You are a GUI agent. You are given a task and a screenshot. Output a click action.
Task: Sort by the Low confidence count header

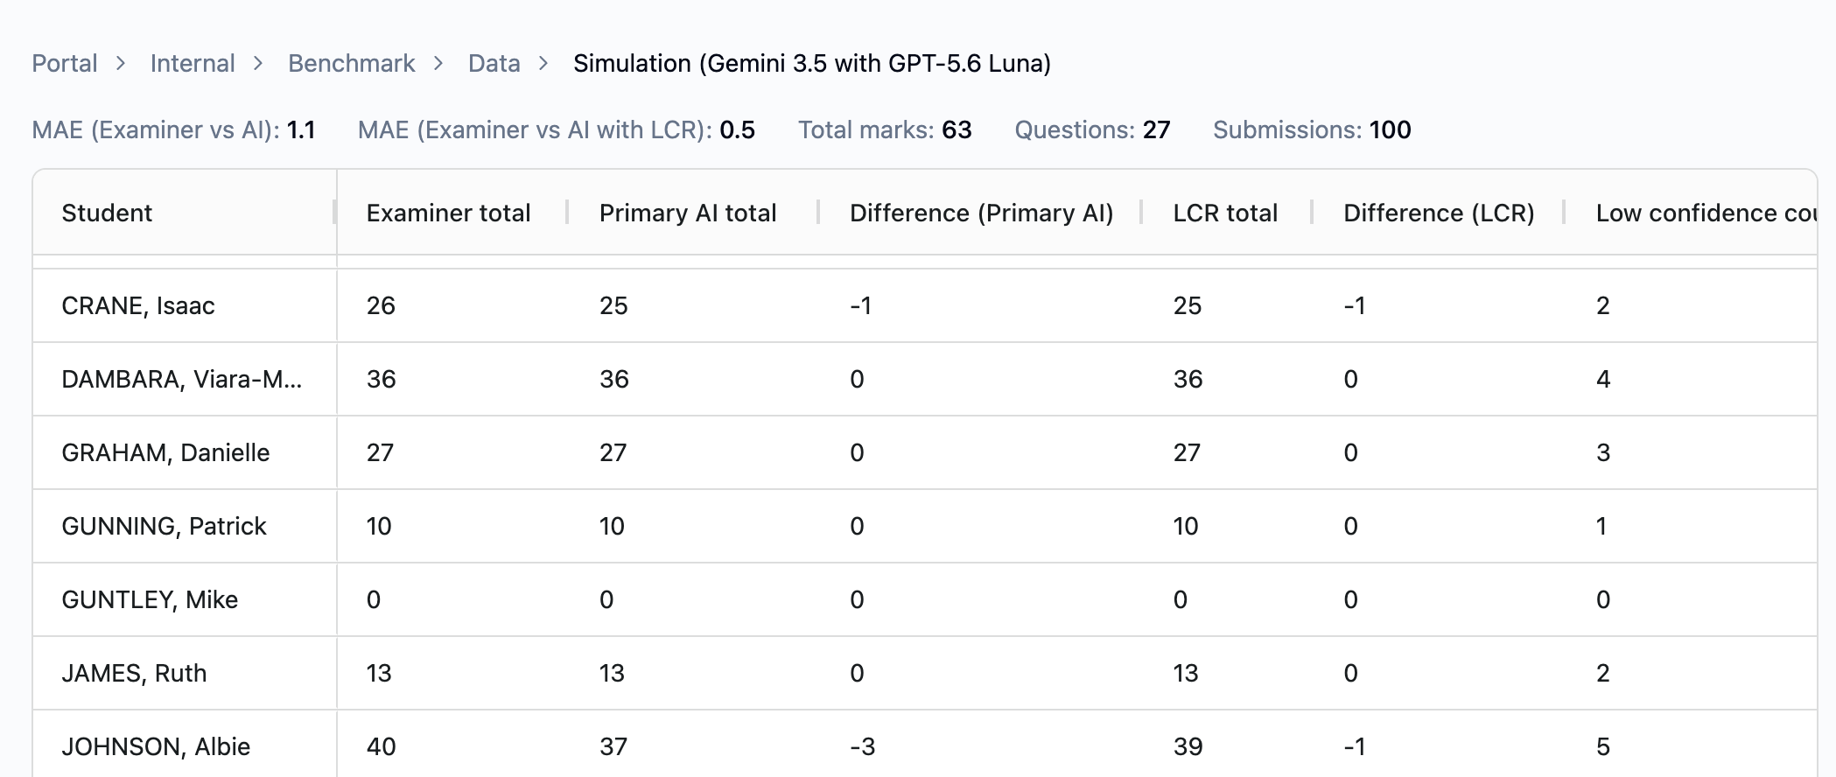pyautogui.click(x=1706, y=213)
